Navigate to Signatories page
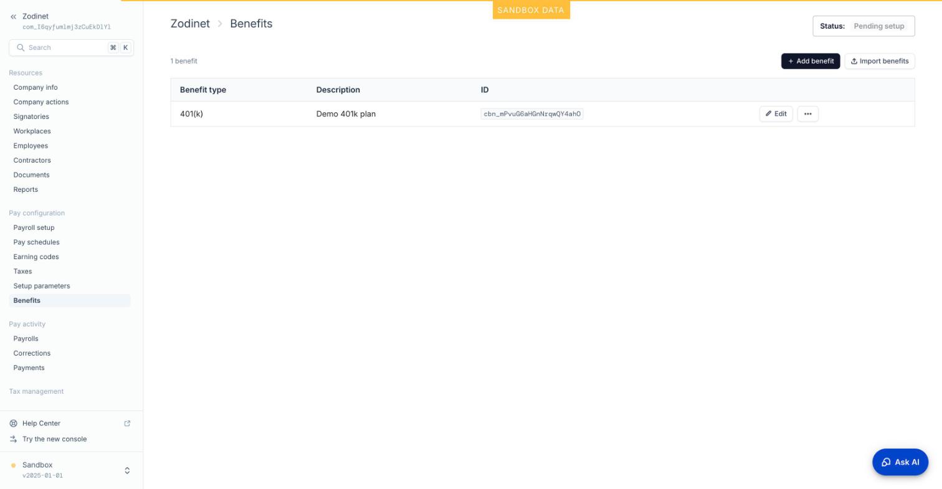Screen dimensions: 942x489 point(31,117)
